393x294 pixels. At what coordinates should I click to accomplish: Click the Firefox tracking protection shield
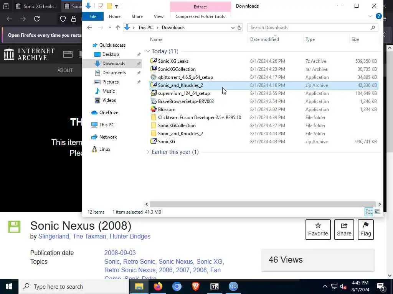click(x=63, y=19)
